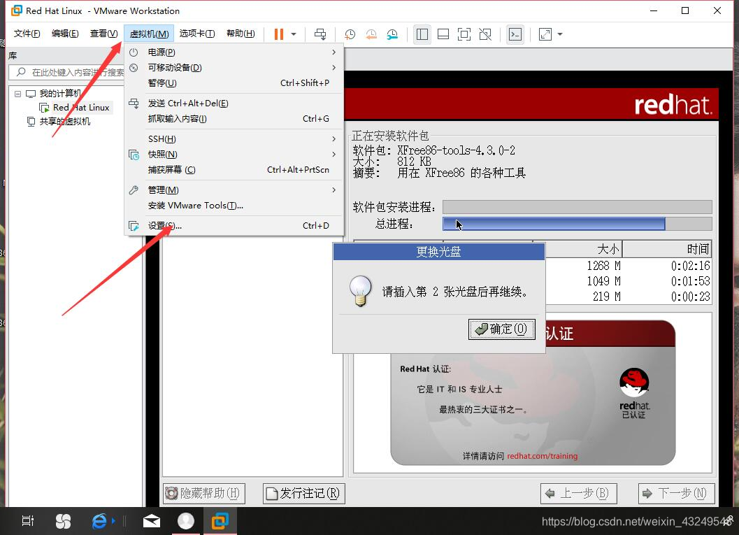The width and height of the screenshot is (739, 535).
Task: Click the pause virtual machine toolbar icon
Action: 278,34
